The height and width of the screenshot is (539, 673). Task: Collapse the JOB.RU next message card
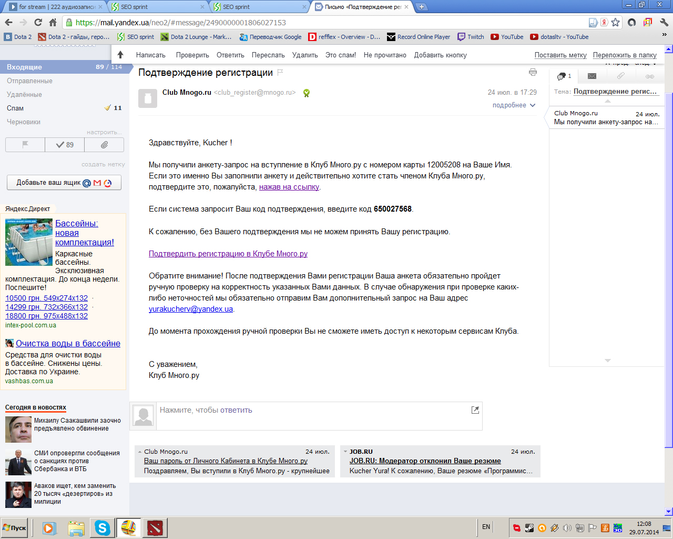[x=345, y=452]
